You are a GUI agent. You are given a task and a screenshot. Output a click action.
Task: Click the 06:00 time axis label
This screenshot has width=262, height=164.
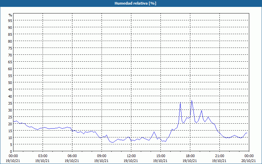[x=72, y=156]
